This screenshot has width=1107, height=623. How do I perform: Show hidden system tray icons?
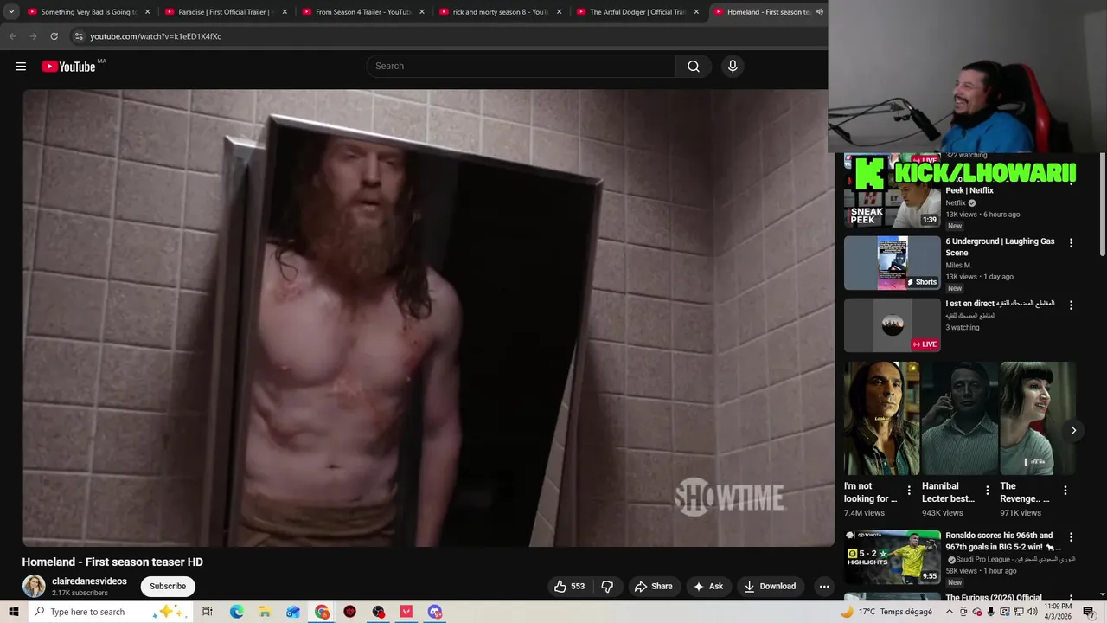click(x=949, y=612)
